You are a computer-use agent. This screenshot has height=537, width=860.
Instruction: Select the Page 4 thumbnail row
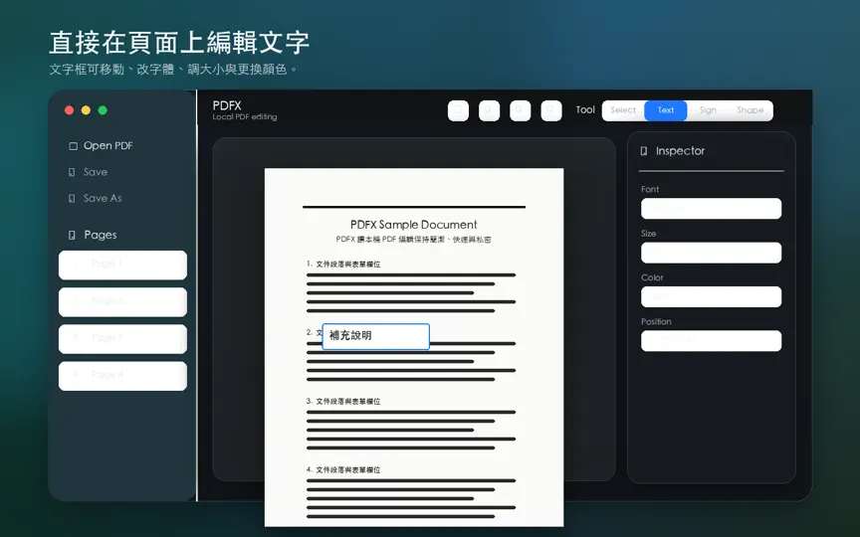click(122, 376)
